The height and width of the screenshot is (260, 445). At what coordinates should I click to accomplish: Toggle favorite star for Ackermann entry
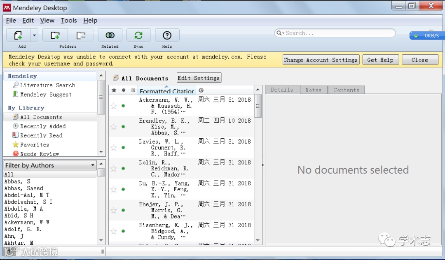pyautogui.click(x=114, y=106)
